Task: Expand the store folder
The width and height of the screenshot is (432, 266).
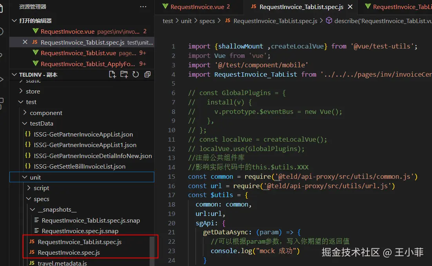Action: [x=21, y=91]
